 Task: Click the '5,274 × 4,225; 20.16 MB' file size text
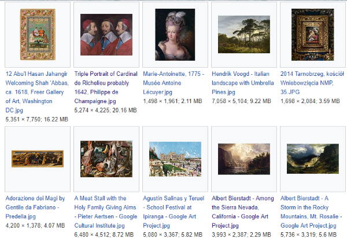click(106, 111)
